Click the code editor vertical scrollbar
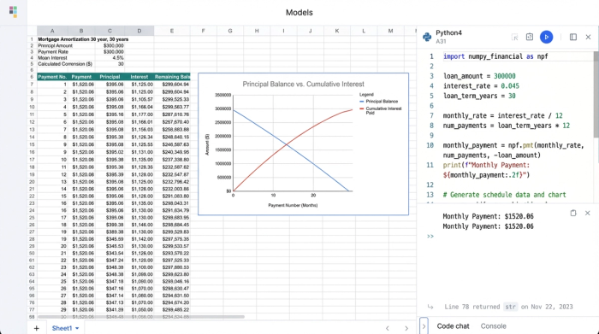The height and width of the screenshot is (334, 599). click(596, 94)
